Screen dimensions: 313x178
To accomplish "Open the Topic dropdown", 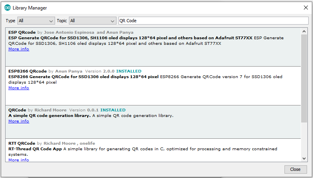I will 93,21.
